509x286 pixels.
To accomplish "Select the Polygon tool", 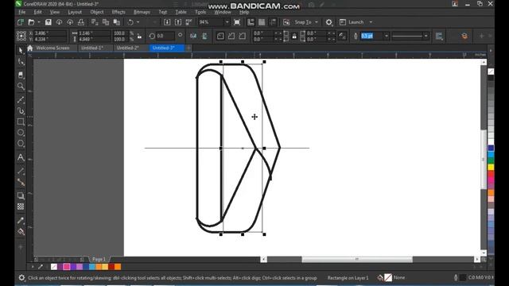I will point(21,143).
